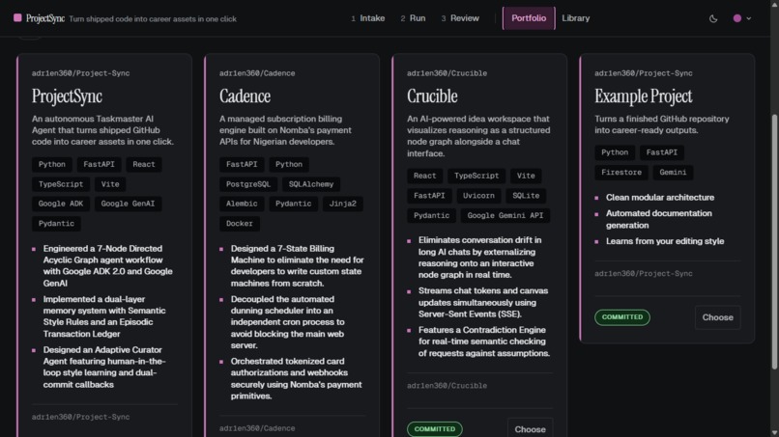Click the Google Gemini API tag
Screen dimensions: 779x437
point(505,216)
